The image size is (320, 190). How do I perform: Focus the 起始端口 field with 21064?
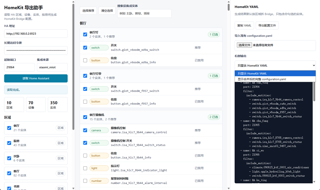coord(19,67)
